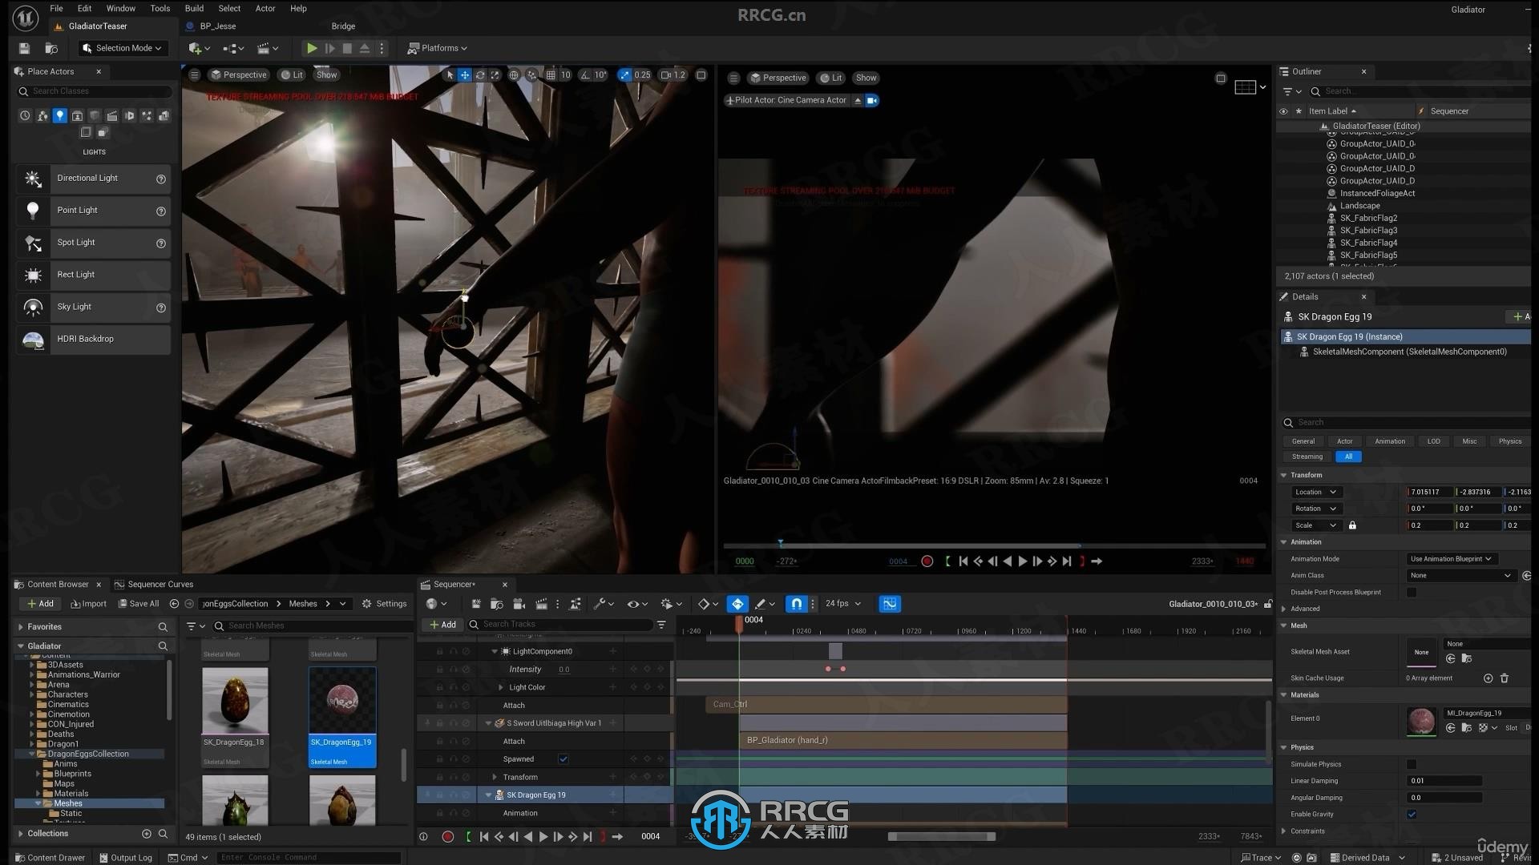
Task: Open 24 fps frame rate dropdown
Action: [843, 604]
